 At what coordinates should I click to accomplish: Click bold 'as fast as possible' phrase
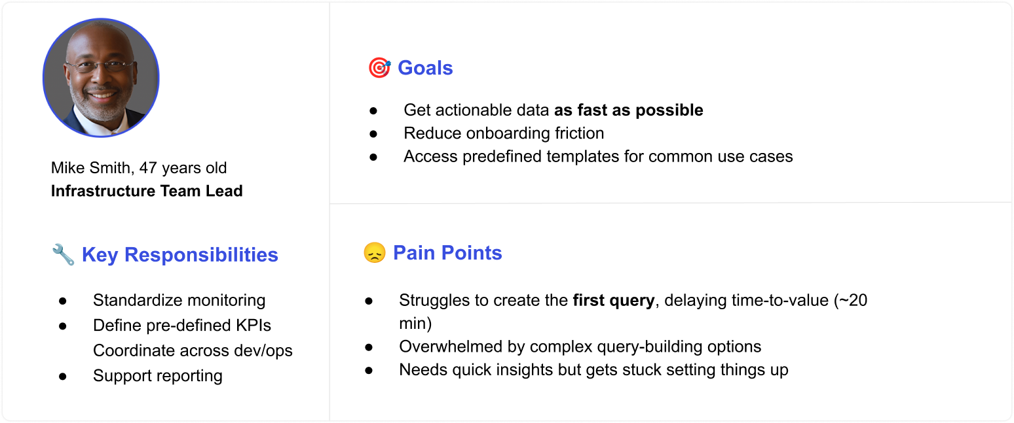pos(629,110)
